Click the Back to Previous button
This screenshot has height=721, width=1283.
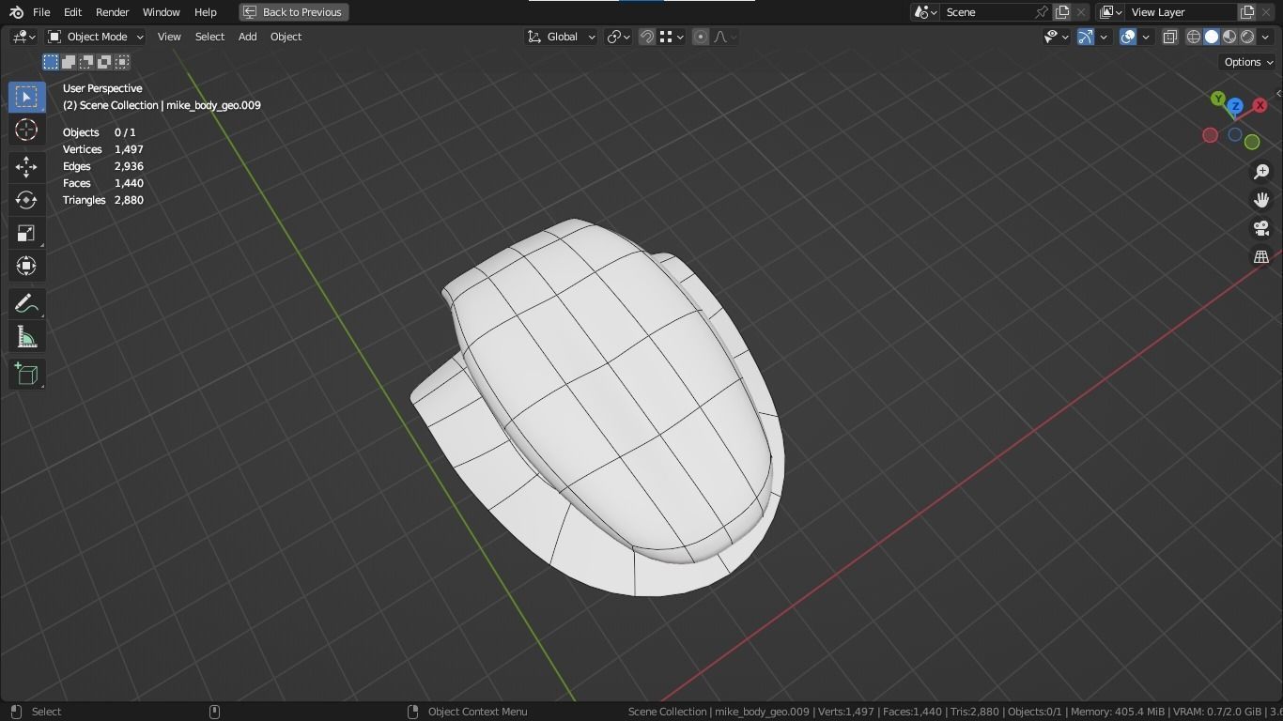(294, 12)
